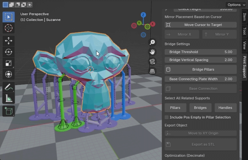Viewport: 248px width, 160px height.
Task: Switch perspective/orthographic grid icon
Action: [x=152, y=71]
